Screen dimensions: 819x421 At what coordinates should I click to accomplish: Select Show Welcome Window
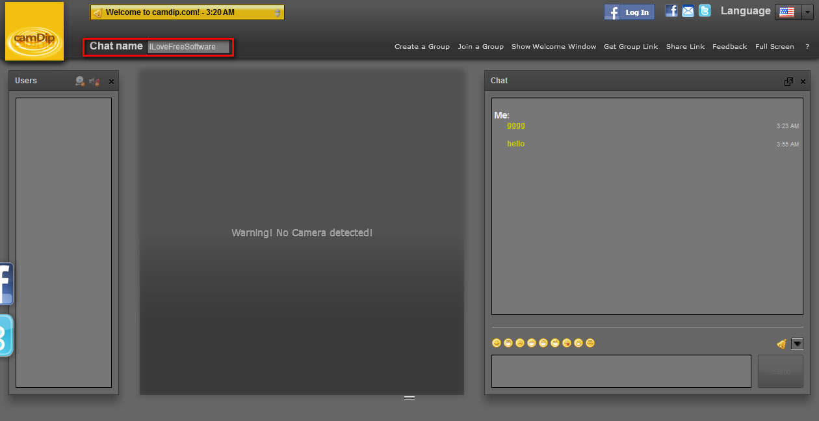(554, 47)
